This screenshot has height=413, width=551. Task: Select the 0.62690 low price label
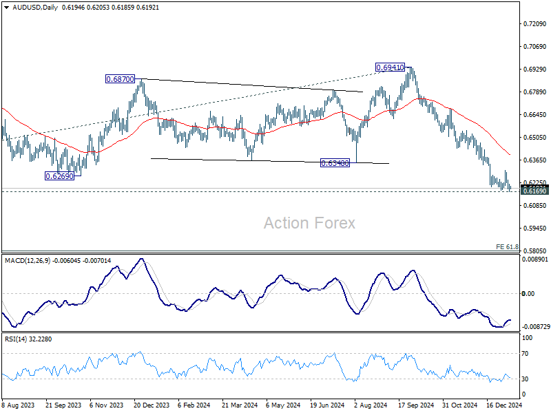[x=60, y=176]
